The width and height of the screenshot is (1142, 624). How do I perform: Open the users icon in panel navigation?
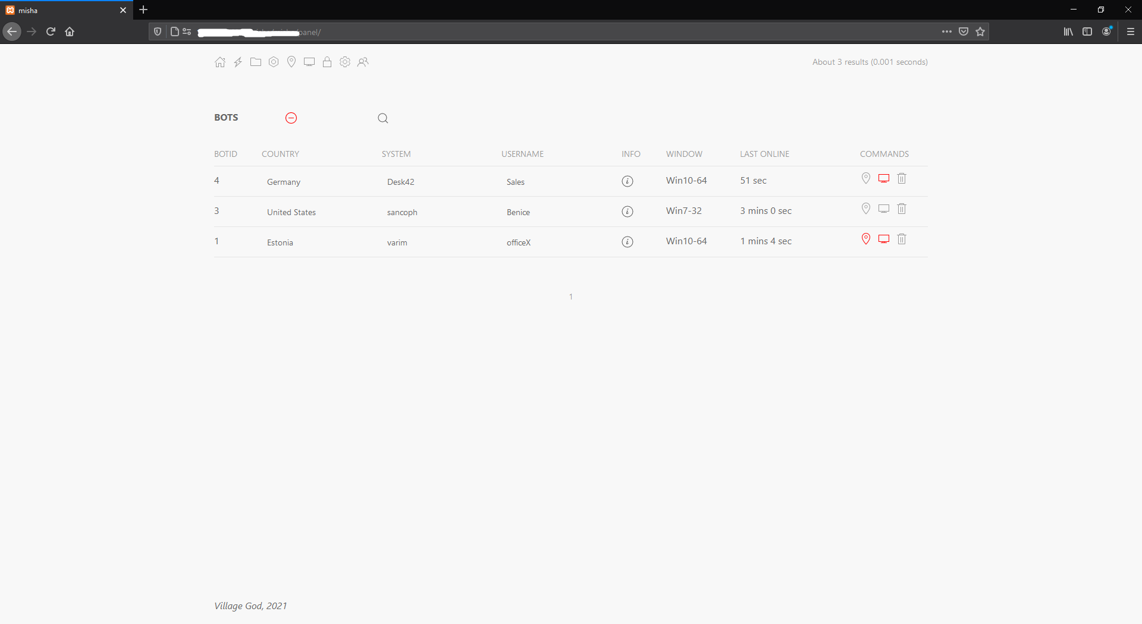click(363, 62)
